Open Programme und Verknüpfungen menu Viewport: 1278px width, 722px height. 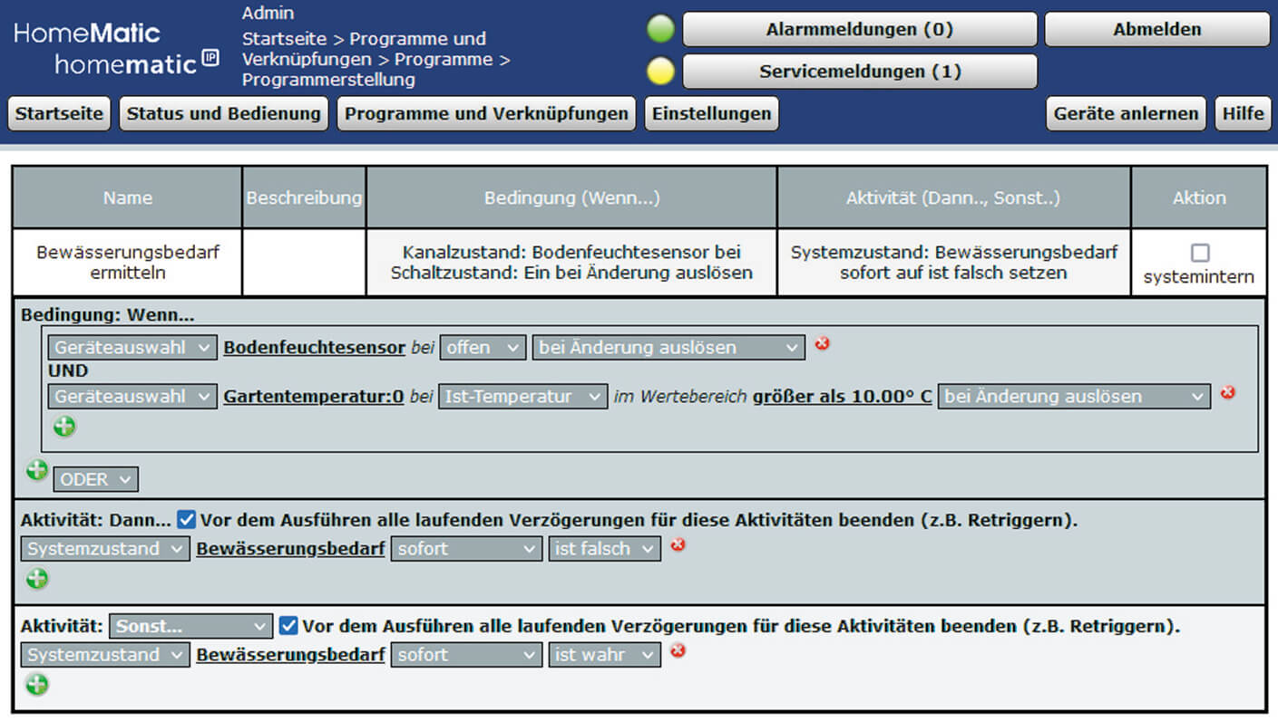[486, 114]
